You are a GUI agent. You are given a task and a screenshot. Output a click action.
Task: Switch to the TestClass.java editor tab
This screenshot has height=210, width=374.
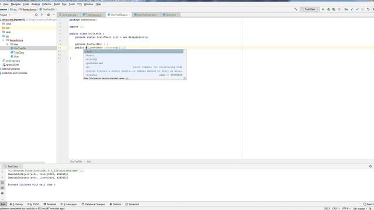pyautogui.click(x=93, y=15)
